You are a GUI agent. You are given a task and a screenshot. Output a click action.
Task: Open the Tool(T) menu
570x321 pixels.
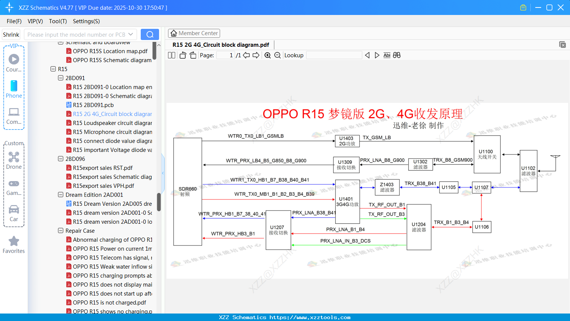pyautogui.click(x=58, y=21)
